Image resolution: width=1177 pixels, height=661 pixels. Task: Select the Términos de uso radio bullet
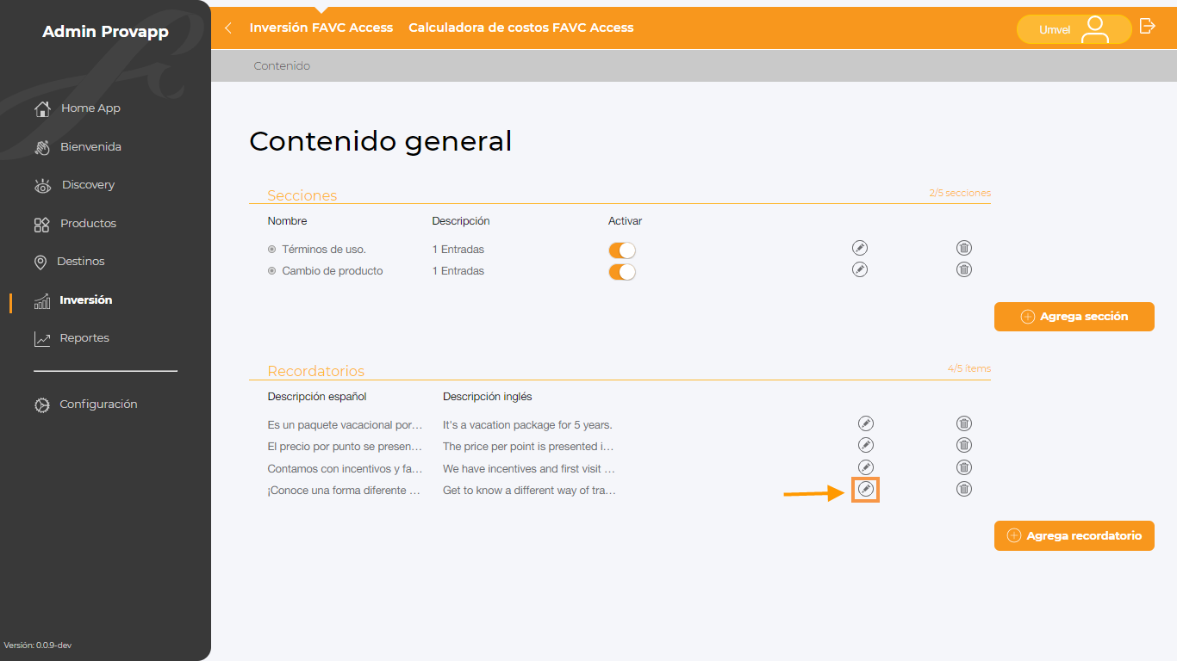[x=272, y=250]
